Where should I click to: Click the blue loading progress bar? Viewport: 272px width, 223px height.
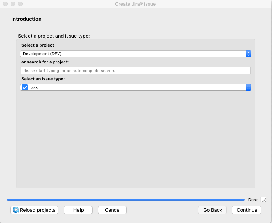click(125, 200)
